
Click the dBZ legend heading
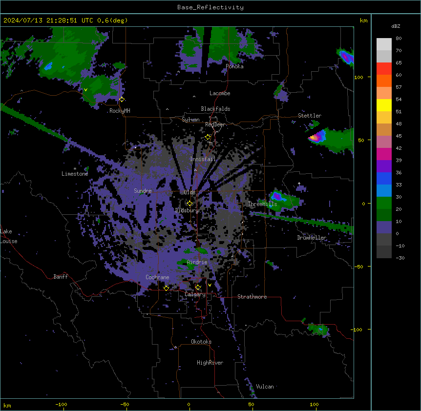click(x=396, y=26)
